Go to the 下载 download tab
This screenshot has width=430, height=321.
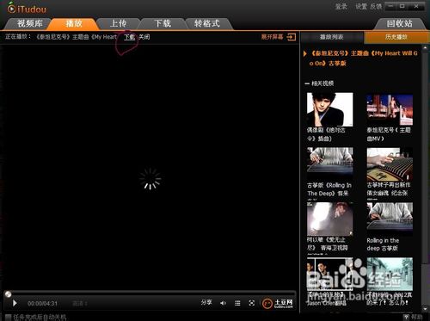(x=163, y=23)
